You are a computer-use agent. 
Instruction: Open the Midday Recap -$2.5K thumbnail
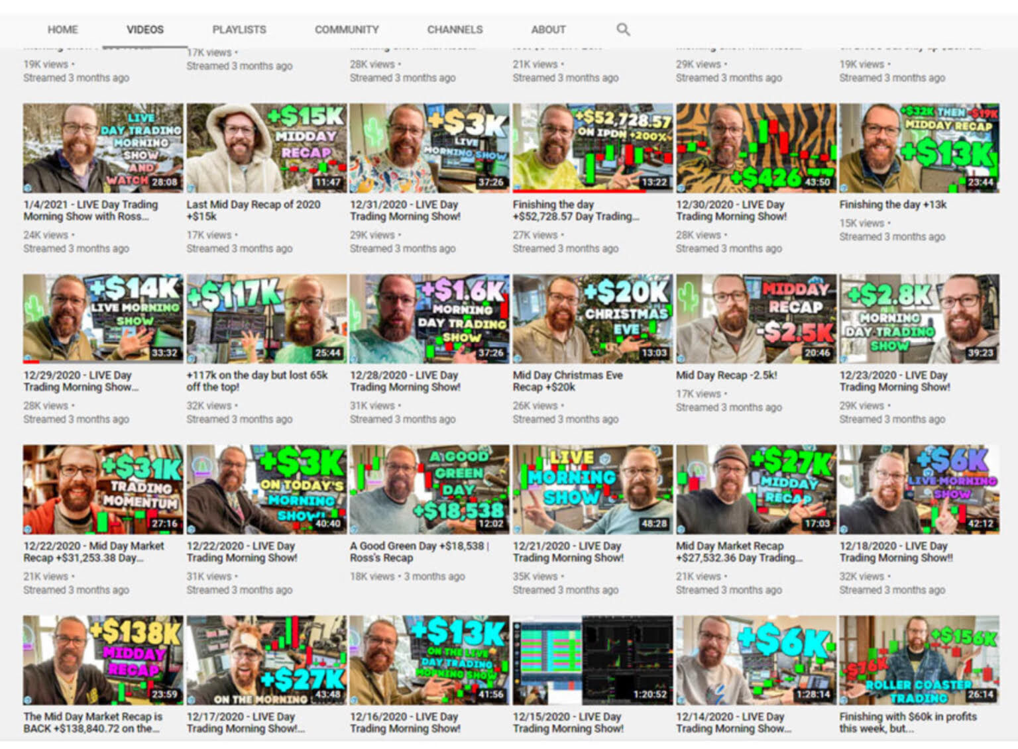point(756,319)
